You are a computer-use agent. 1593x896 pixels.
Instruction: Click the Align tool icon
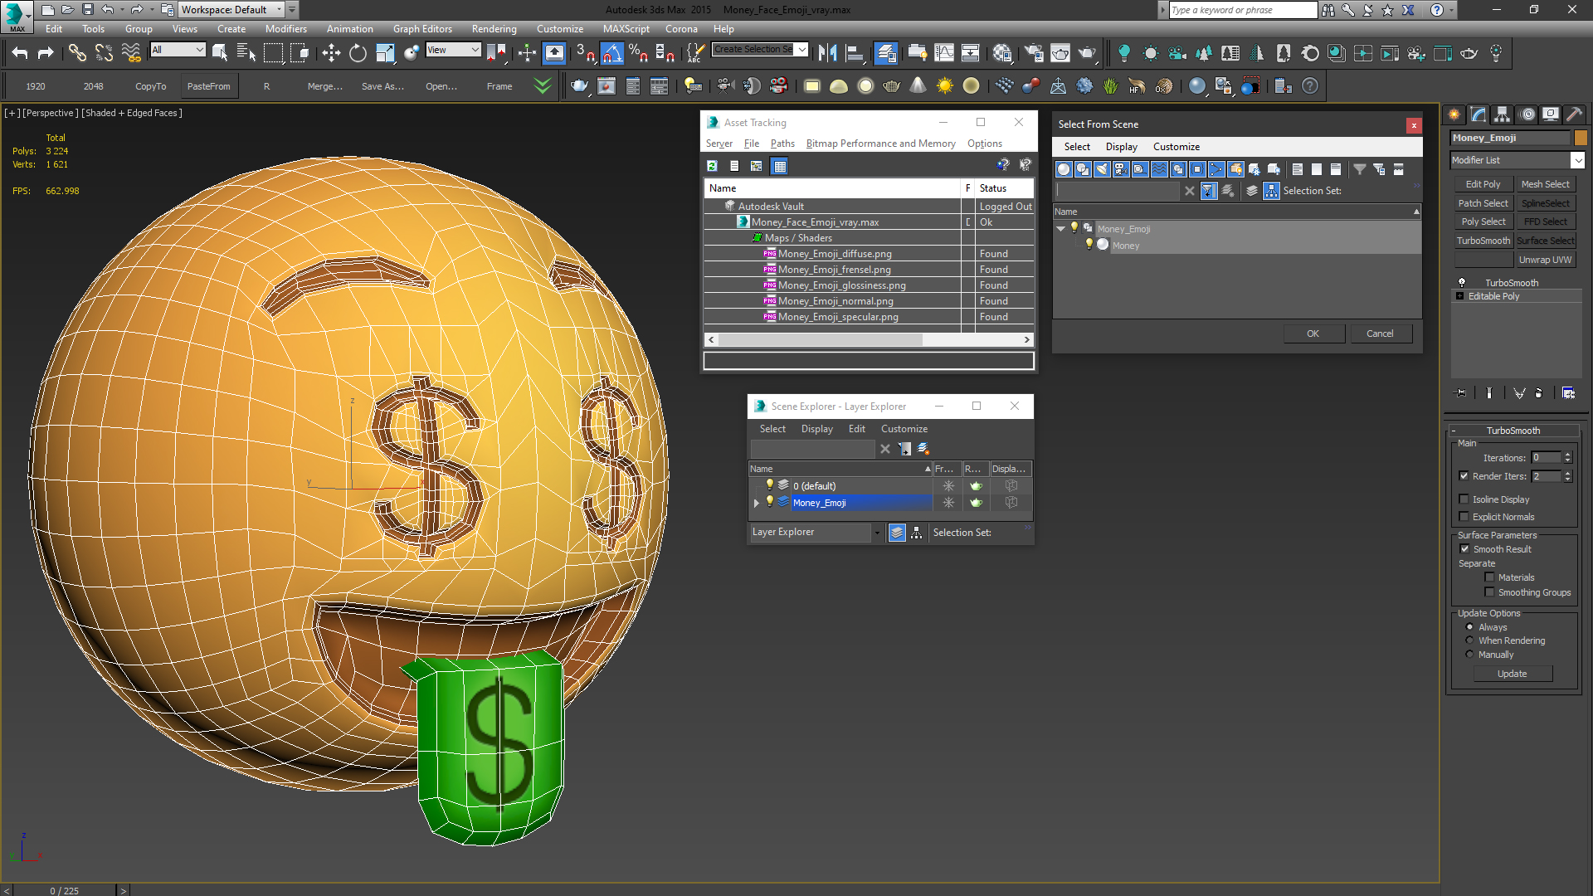854,53
